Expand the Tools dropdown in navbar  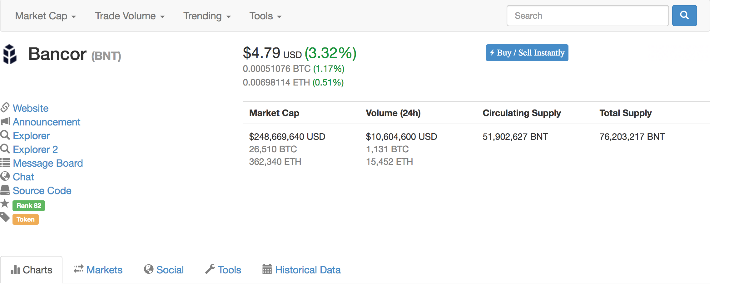point(265,16)
